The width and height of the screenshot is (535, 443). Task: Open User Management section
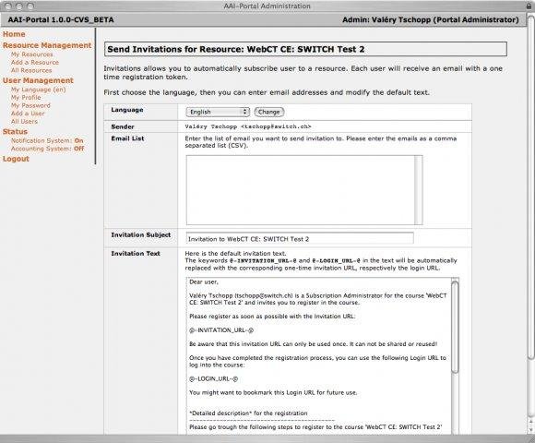coord(38,80)
